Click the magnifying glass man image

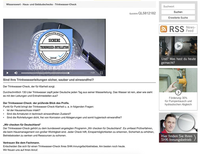pos(178,123)
